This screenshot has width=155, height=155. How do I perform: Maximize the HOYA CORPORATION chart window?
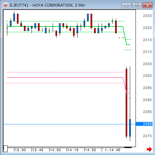click(x=137, y=5)
